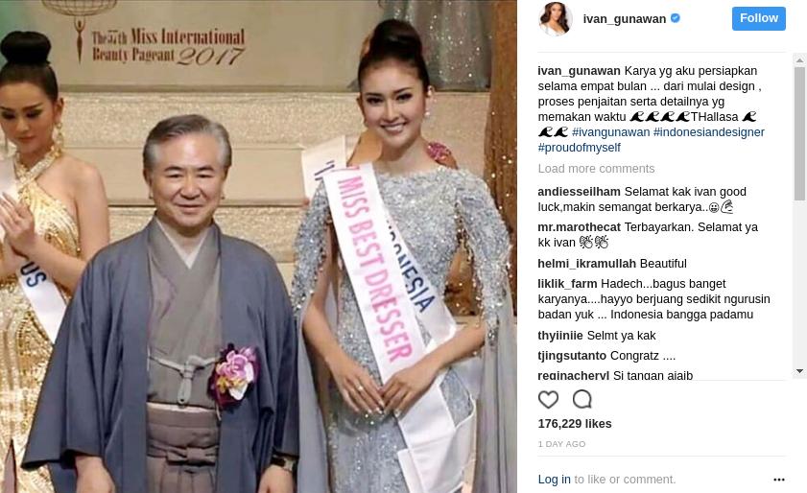
Task: Open helmi_ikramullah's profile
Action: pyautogui.click(x=586, y=264)
